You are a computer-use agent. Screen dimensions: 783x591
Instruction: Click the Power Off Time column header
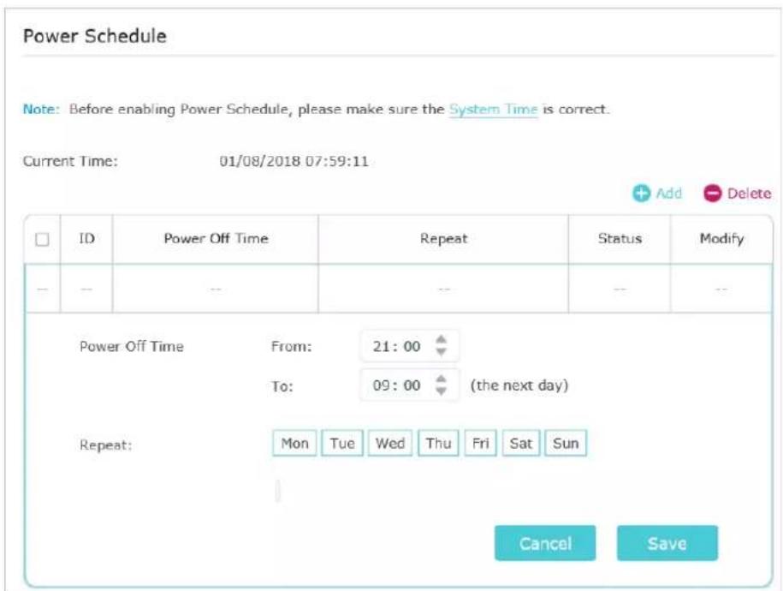tap(216, 238)
